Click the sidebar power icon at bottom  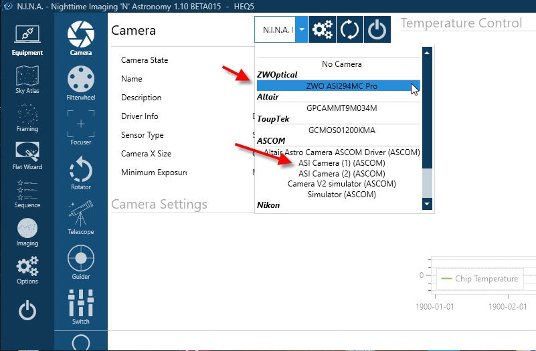(x=27, y=310)
